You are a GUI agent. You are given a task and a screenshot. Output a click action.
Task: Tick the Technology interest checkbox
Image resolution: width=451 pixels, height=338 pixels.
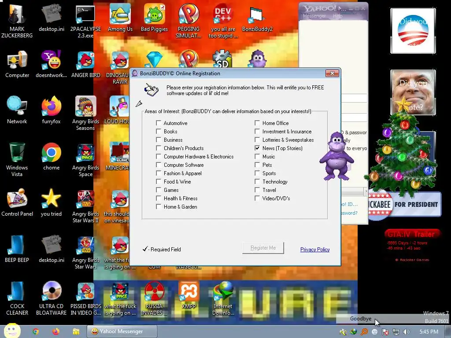[257, 182]
